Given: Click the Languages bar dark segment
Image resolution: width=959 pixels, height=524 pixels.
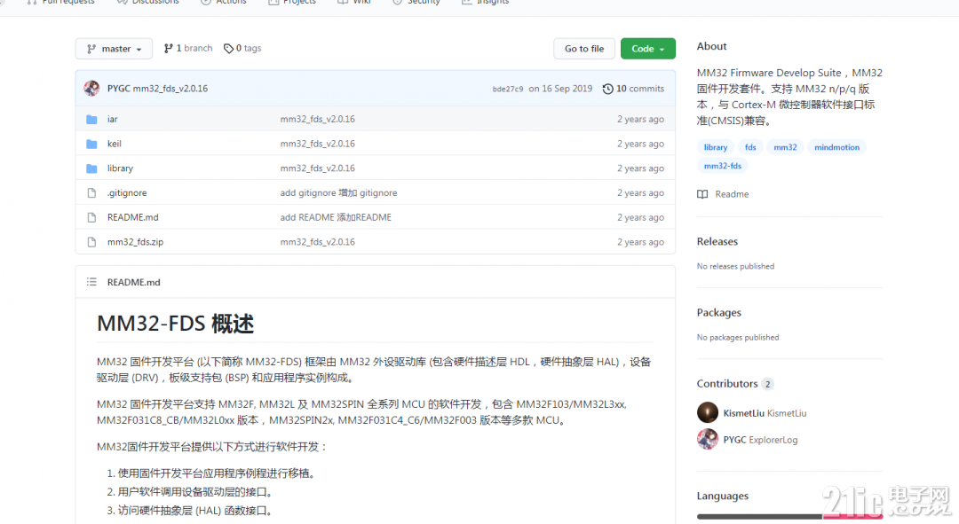Looking at the screenshot, I should coord(759,517).
